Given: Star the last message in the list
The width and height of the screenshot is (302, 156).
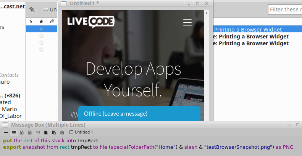Looking at the screenshot, I should [x=41, y=49].
